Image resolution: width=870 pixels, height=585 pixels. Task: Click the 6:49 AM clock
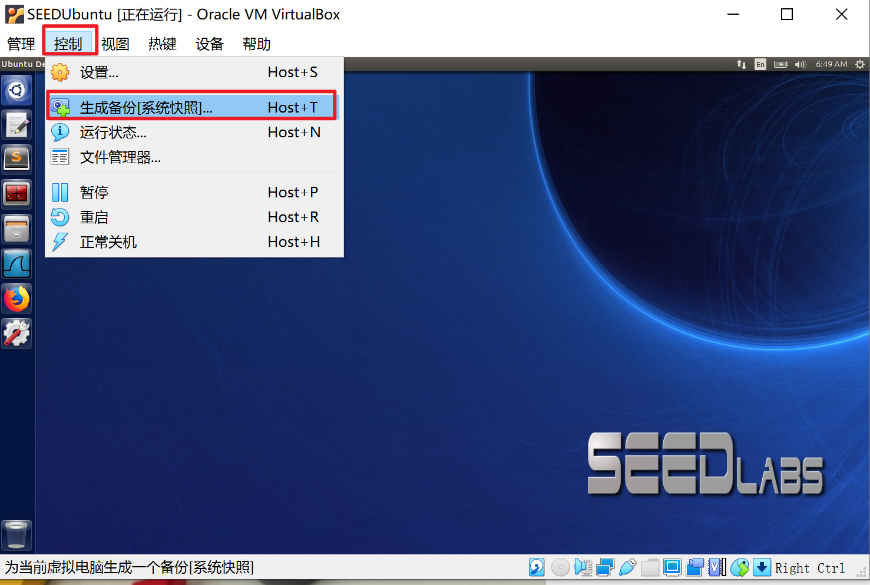pyautogui.click(x=831, y=64)
